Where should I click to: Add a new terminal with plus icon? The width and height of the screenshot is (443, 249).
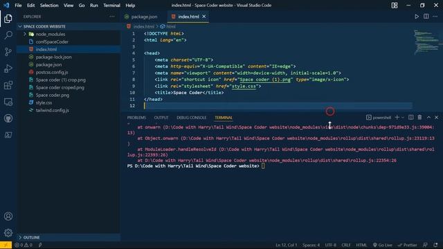coord(397,118)
